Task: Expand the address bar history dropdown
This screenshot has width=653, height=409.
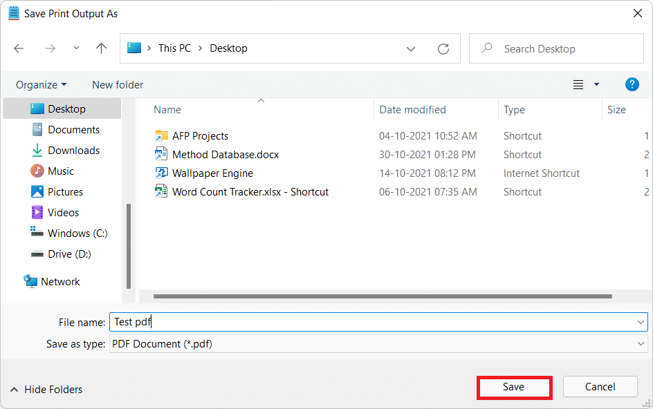Action: tap(411, 49)
